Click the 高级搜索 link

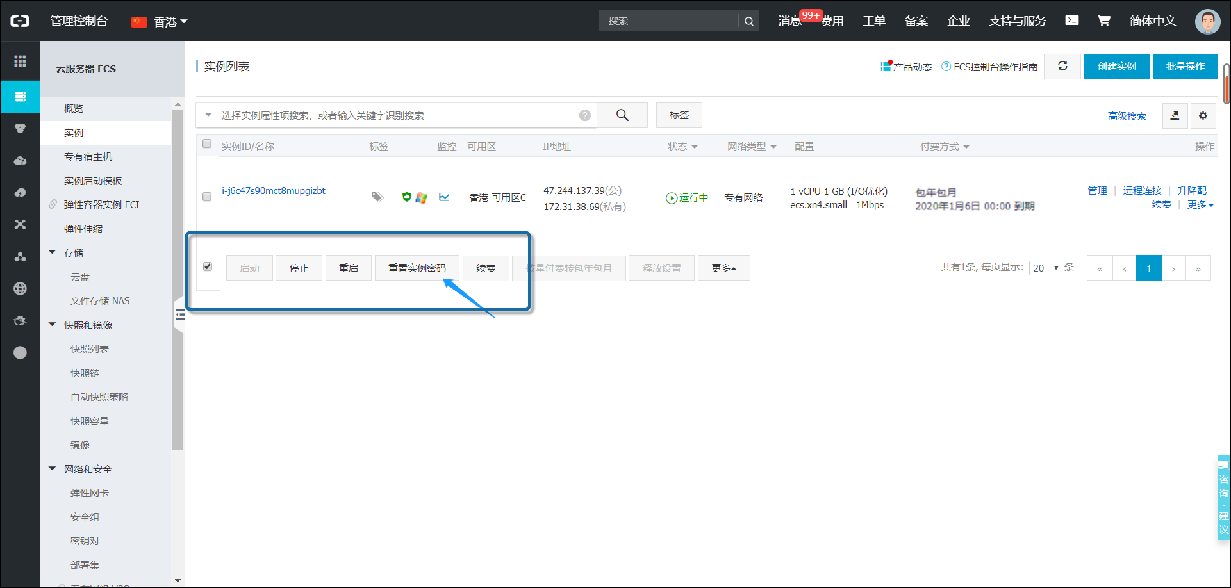1127,116
